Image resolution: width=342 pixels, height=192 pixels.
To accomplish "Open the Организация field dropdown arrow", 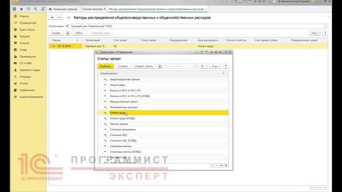I will click(325, 26).
